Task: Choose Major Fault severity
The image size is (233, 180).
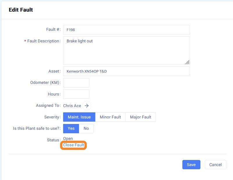Action: pyautogui.click(x=140, y=117)
